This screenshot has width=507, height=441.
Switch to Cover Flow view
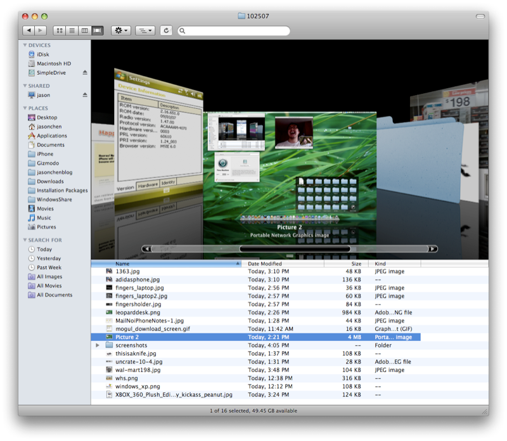click(x=98, y=30)
